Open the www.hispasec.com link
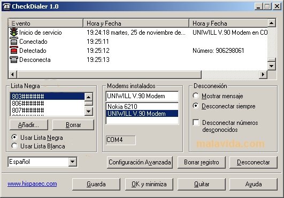This screenshot has width=284, height=198. 32,184
